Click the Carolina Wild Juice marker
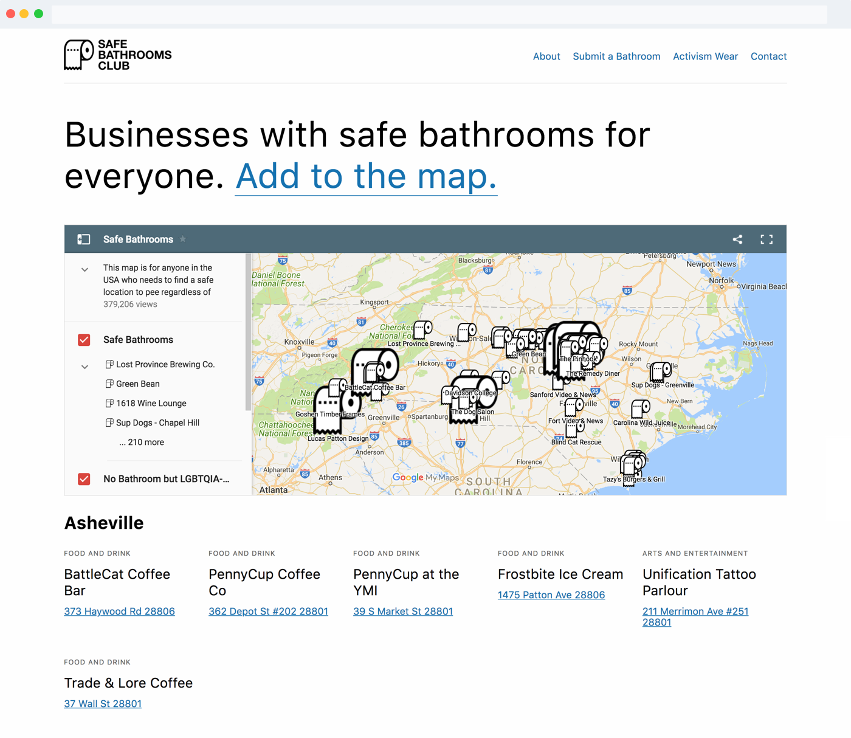The height and width of the screenshot is (738, 851). [x=640, y=409]
